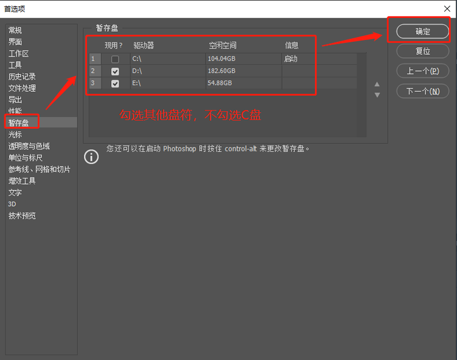
Task: Select row number 1 in disk table
Action: 95,59
